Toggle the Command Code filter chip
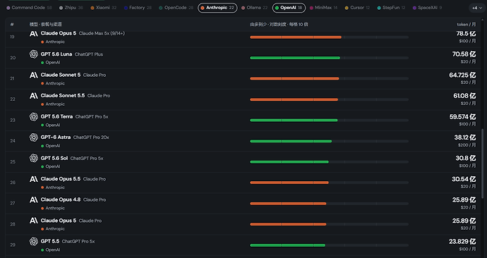 pyautogui.click(x=29, y=8)
